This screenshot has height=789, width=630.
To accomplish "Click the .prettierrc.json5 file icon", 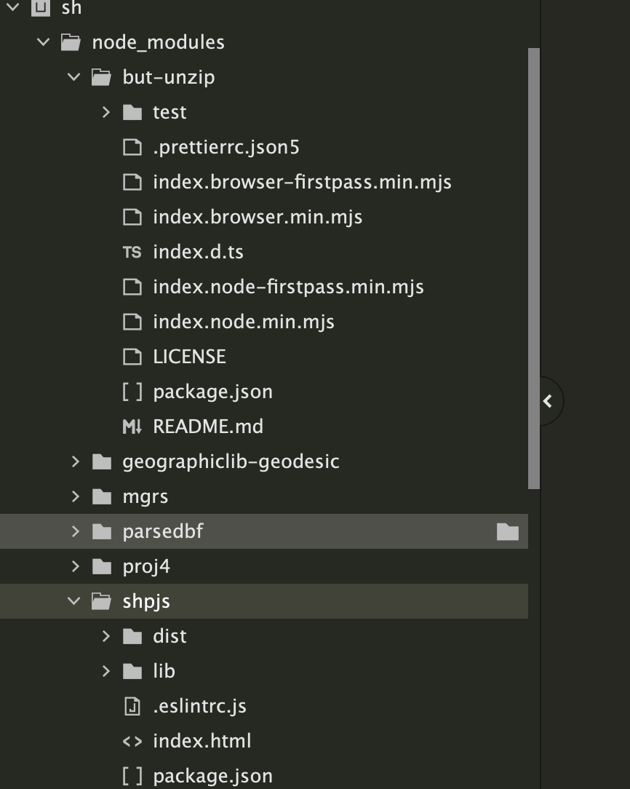I will tap(132, 147).
